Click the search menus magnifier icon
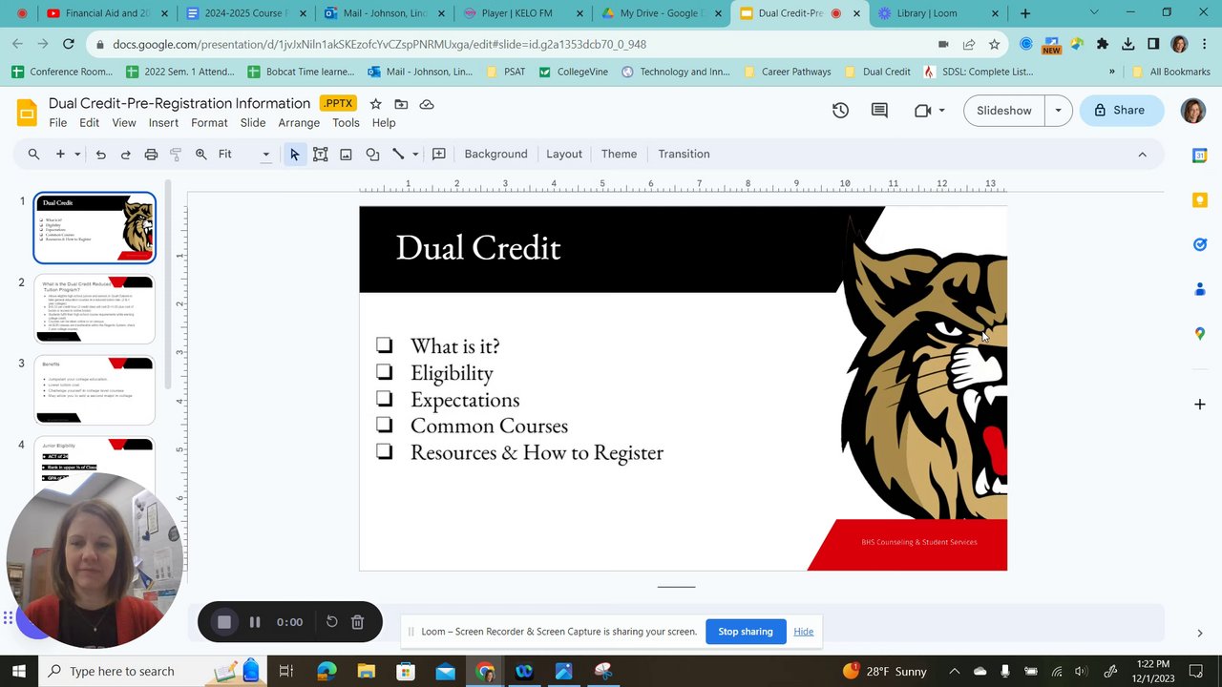1222x687 pixels. pyautogui.click(x=33, y=154)
